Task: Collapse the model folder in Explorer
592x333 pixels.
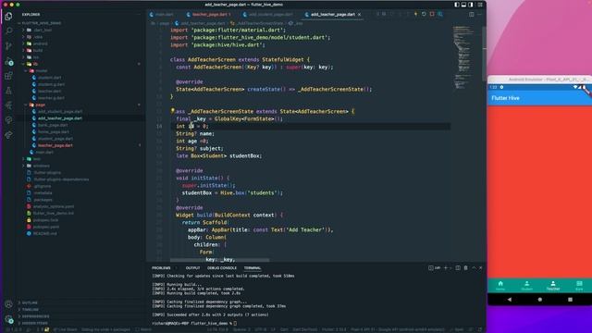Action: tap(81, 70)
